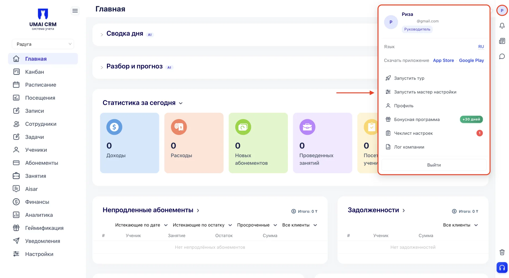Toggle the hamburger sidebar menu
The width and height of the screenshot is (509, 278).
pyautogui.click(x=75, y=11)
